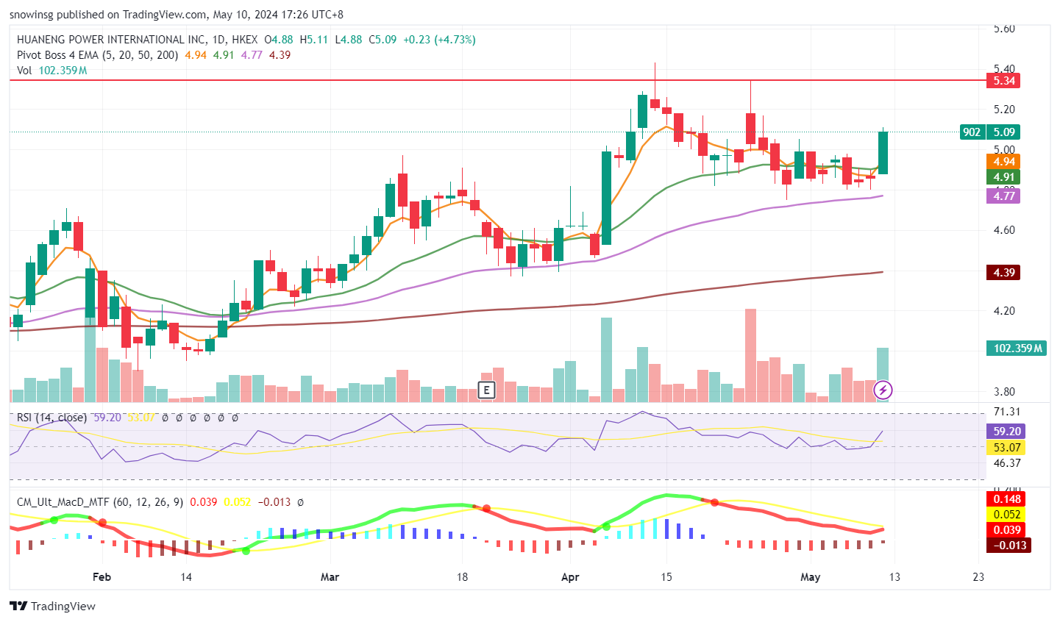Click the red 0.148 MACD axis label

tap(1007, 499)
